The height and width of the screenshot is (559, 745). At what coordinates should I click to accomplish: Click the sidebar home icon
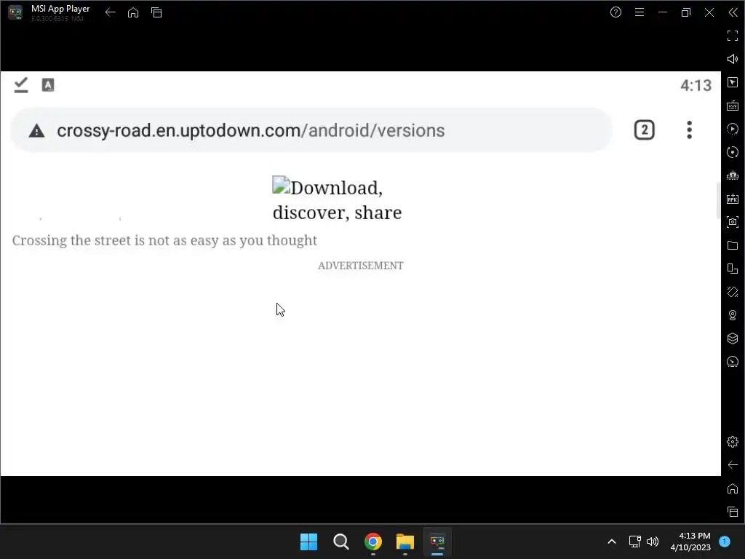tap(733, 488)
